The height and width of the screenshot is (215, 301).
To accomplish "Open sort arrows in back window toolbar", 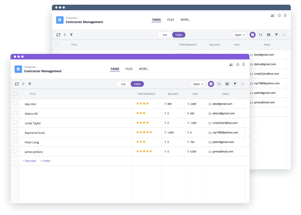I will [260, 35].
